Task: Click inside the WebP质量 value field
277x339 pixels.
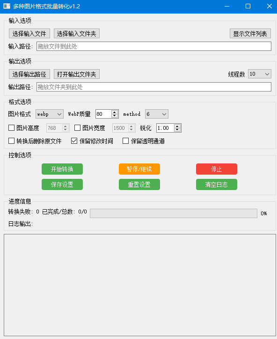Action: click(x=103, y=114)
